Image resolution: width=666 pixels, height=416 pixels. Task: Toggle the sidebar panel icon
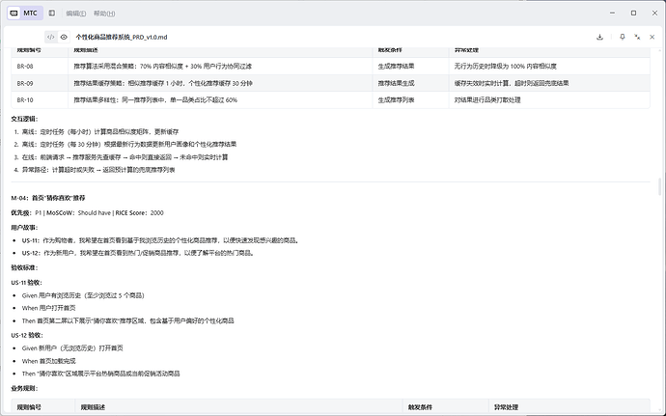pyautogui.click(x=52, y=14)
